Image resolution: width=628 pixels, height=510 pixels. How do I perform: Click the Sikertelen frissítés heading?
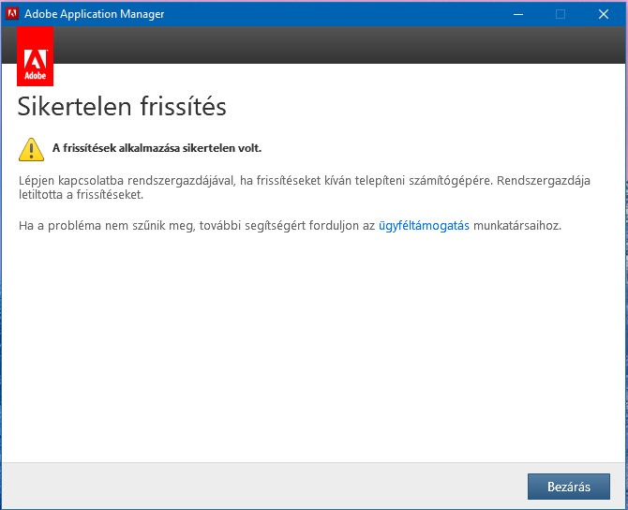122,107
